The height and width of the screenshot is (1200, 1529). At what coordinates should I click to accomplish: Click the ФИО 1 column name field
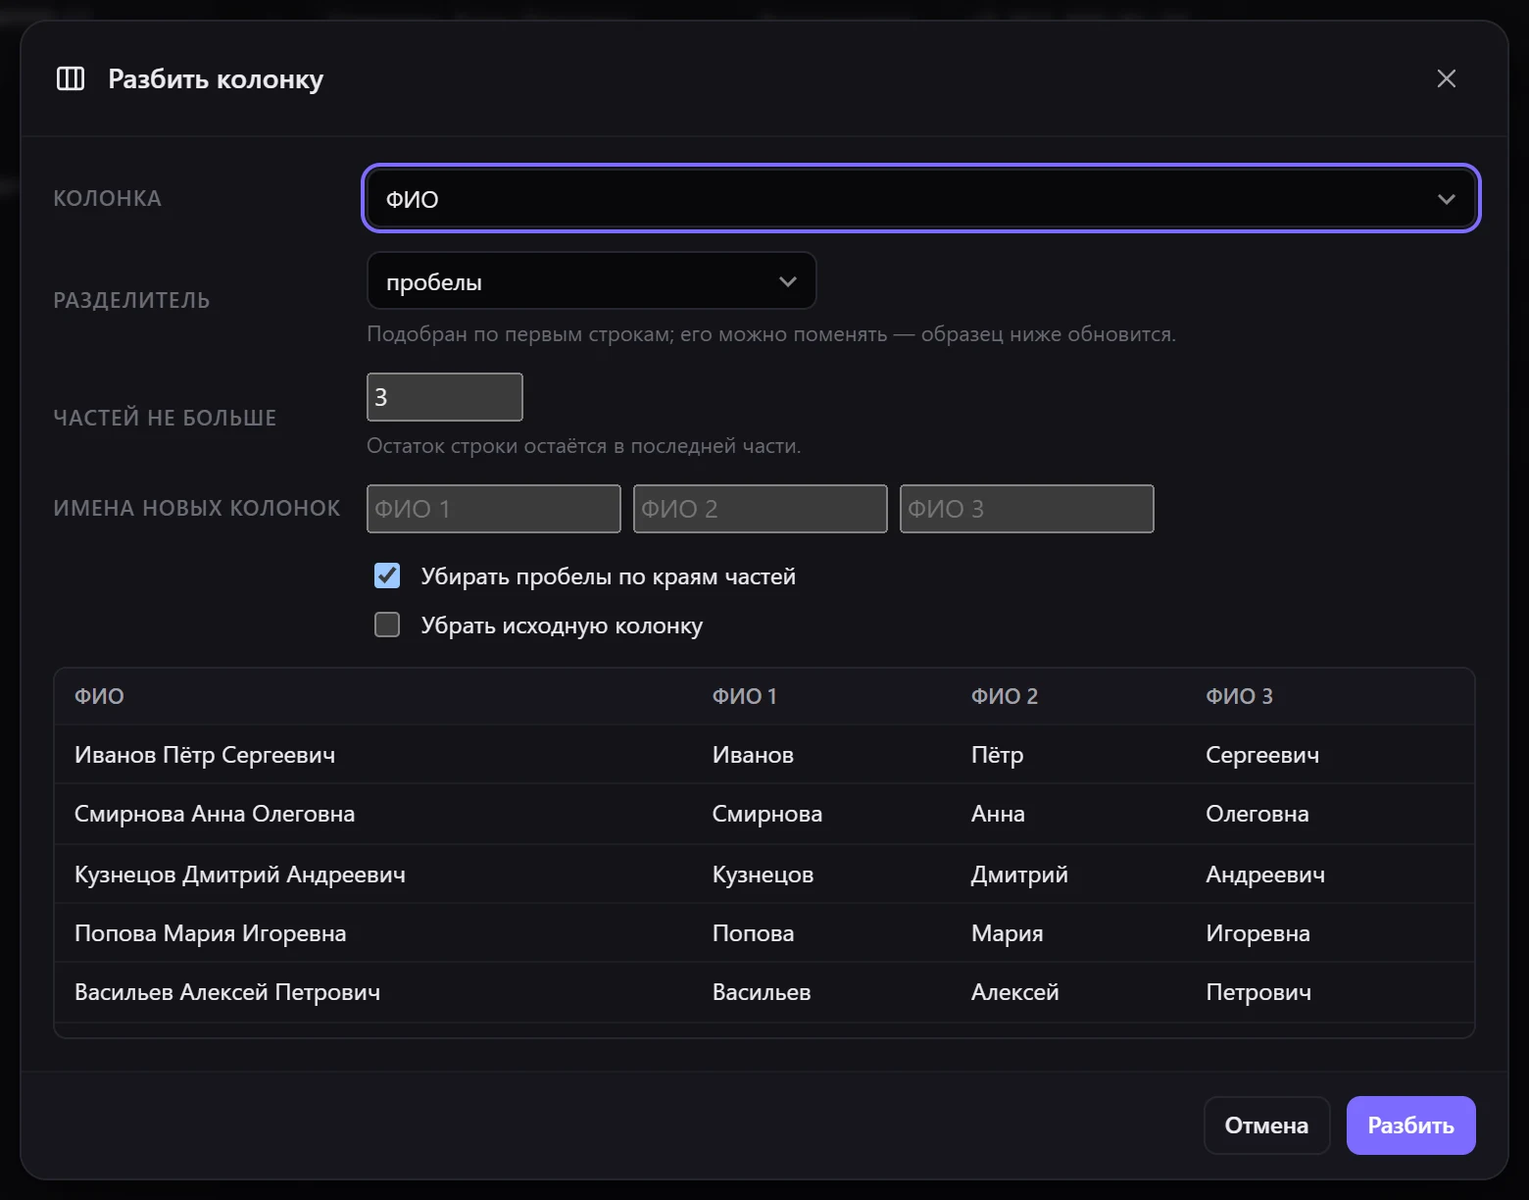tap(493, 509)
